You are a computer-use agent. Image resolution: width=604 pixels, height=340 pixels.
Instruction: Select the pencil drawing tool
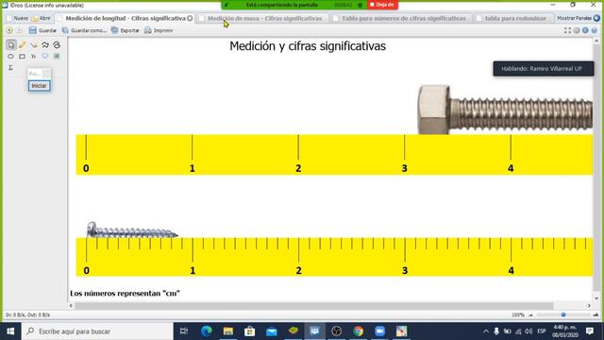(x=23, y=45)
